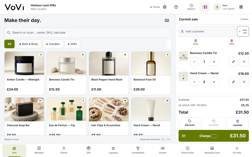Charge £31.50 for the sale
Screen dimensions: 252x157
pos(214,136)
